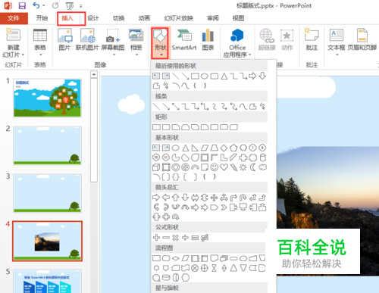This screenshot has width=379, height=293.
Task: Pick the down arrow in recently used shapes
Action: [x=263, y=76]
